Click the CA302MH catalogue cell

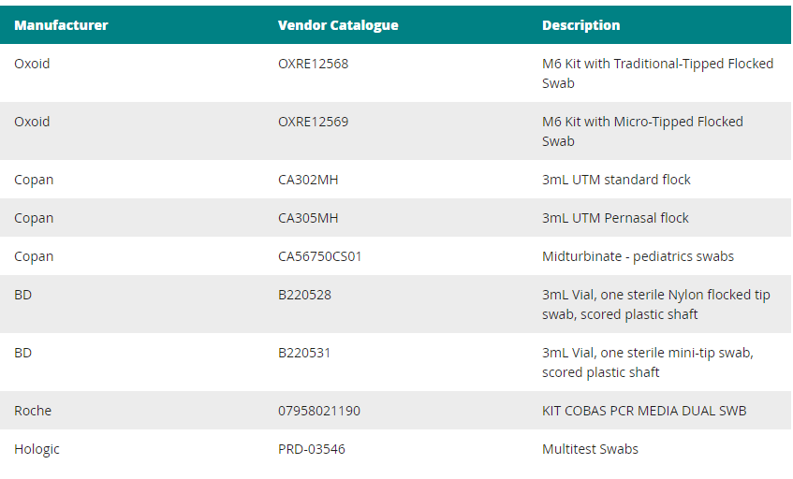pos(308,180)
